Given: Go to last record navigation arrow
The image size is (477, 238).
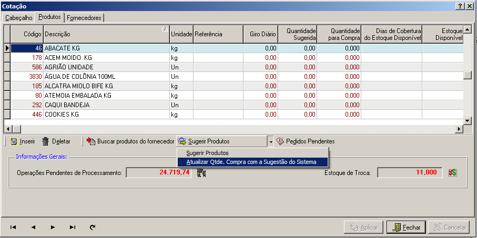Looking at the screenshot, I should pyautogui.click(x=73, y=227).
